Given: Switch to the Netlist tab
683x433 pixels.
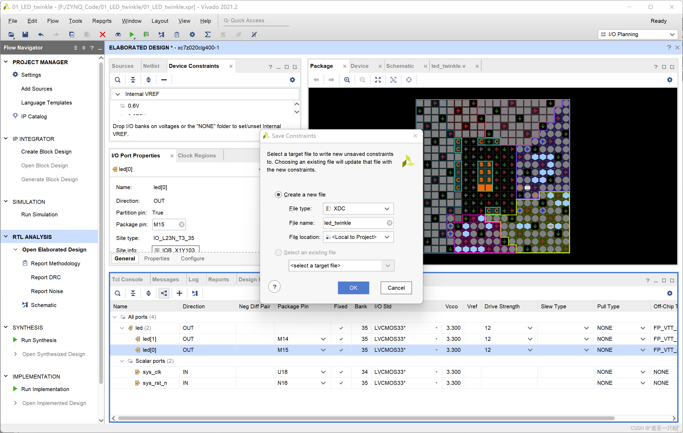Looking at the screenshot, I should 151,66.
